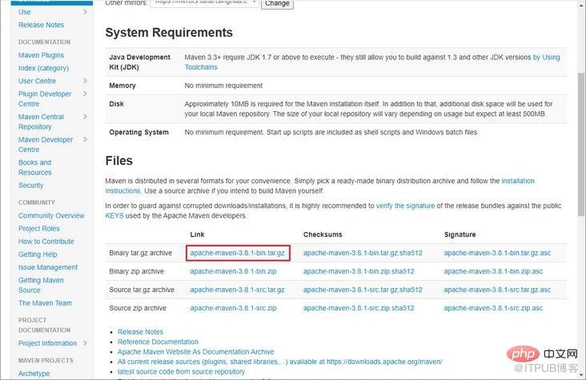The image size is (586, 380).
Task: Open User Centre sidebar link
Action: pos(37,81)
